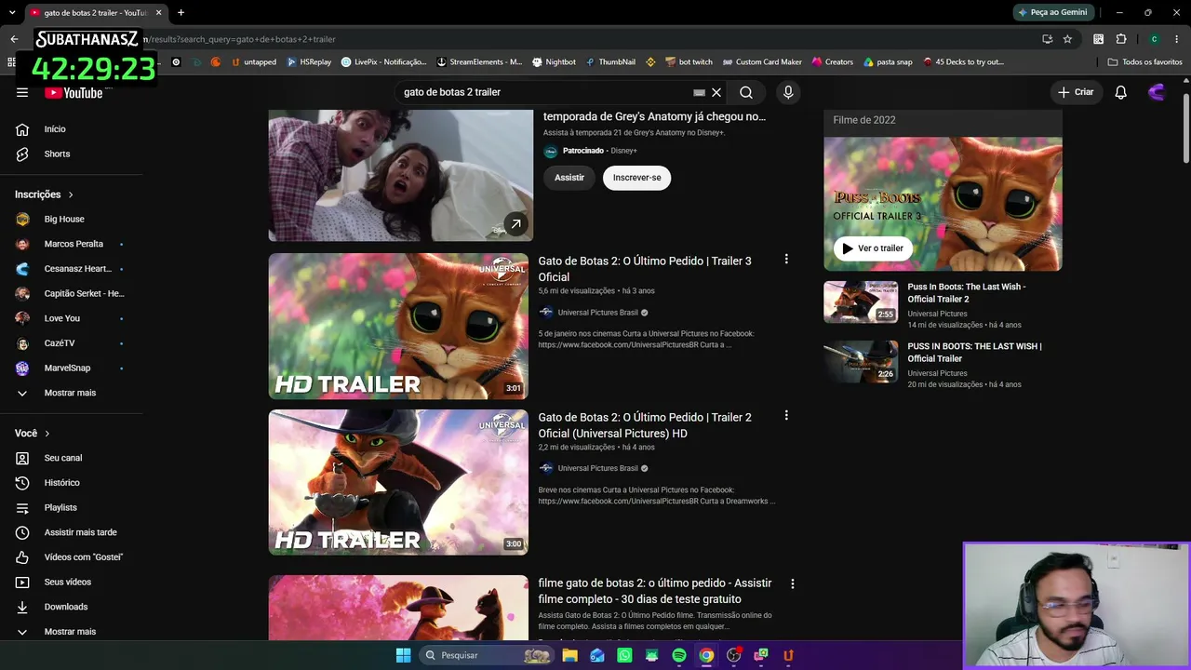Go to the YouTube home logo
The height and width of the screenshot is (670, 1191).
74,92
